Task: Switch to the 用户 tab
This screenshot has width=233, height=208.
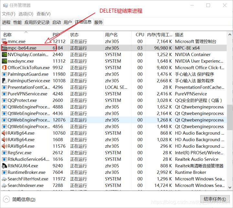Action: [68, 22]
